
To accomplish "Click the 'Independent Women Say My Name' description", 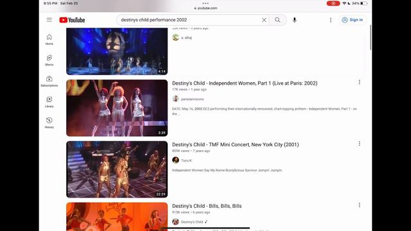I will [x=227, y=170].
